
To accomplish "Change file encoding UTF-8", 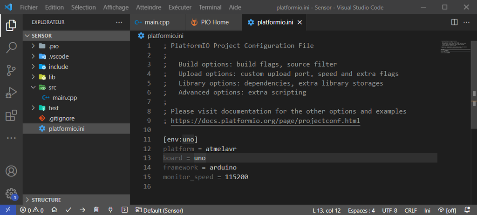I will 390,210.
